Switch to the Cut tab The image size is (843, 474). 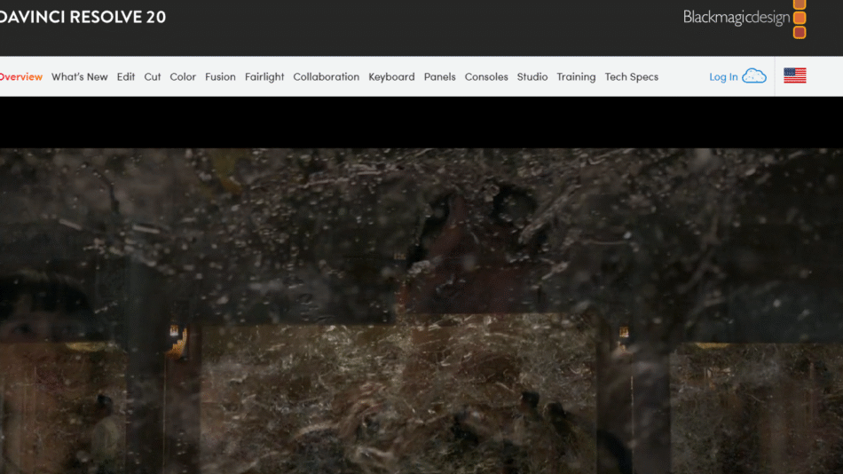pos(153,77)
